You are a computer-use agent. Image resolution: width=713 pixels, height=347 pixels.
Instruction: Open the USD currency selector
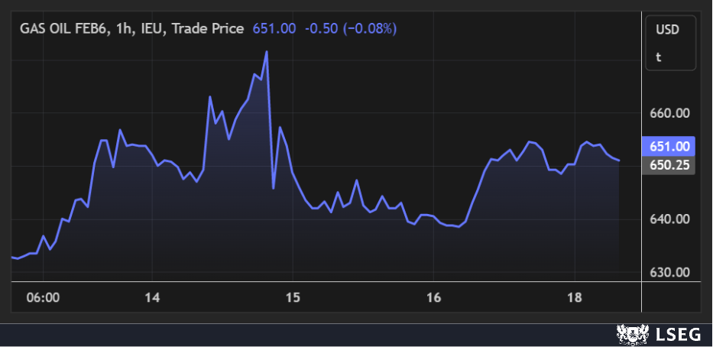coord(667,30)
